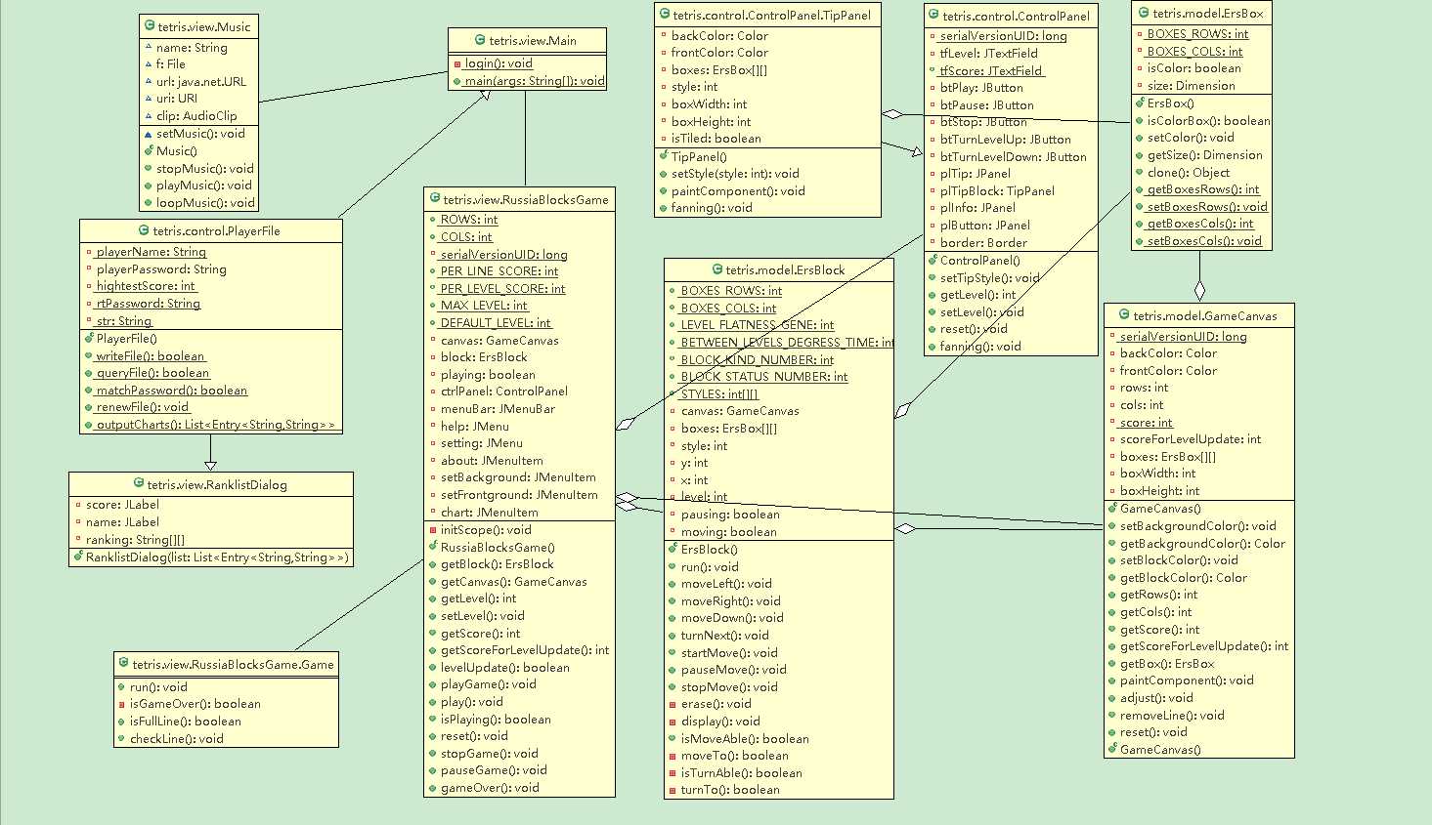Image resolution: width=1432 pixels, height=825 pixels.
Task: Click the red private icon beside login(): void
Action: click(456, 63)
